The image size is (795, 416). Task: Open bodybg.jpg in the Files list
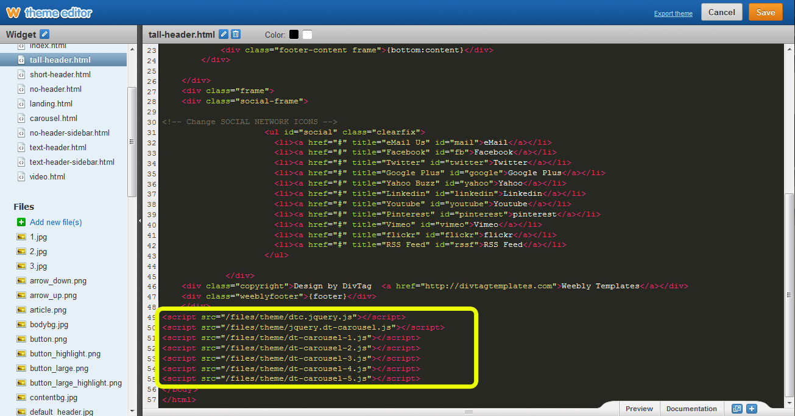(49, 325)
